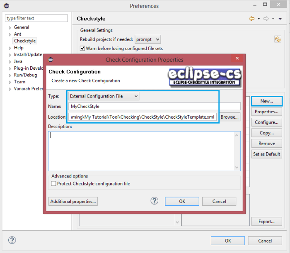Expand the Install/Update tree node
The height and width of the screenshot is (253, 290).
pyautogui.click(x=10, y=55)
